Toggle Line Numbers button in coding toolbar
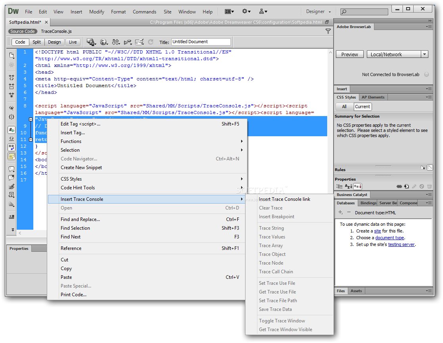Image resolution: width=443 pixels, height=343 pixels. [x=11, y=130]
